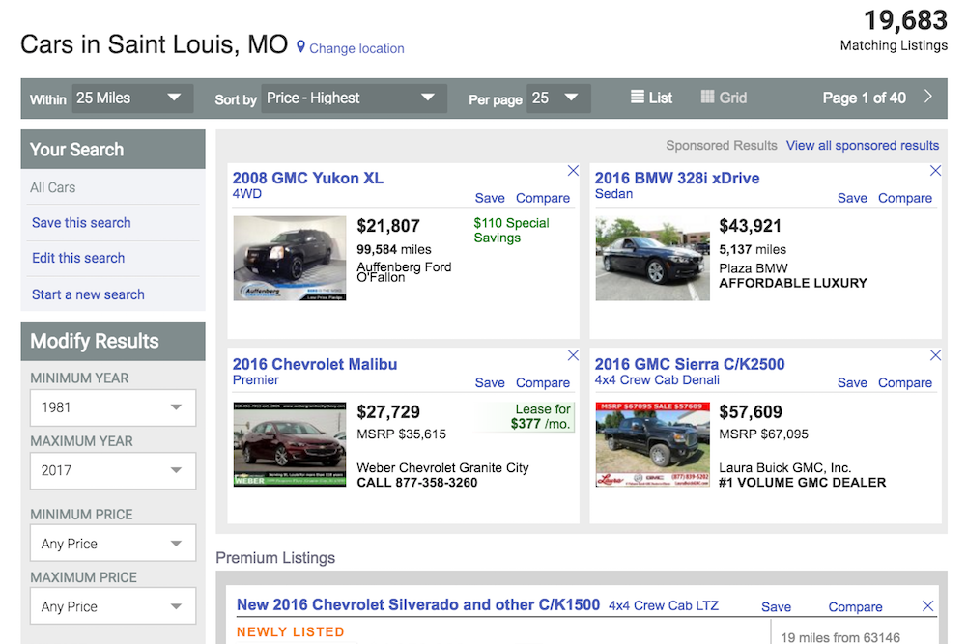967x644 pixels.
Task: Compare the 2016 Chevrolet Malibu listing
Action: [543, 382]
